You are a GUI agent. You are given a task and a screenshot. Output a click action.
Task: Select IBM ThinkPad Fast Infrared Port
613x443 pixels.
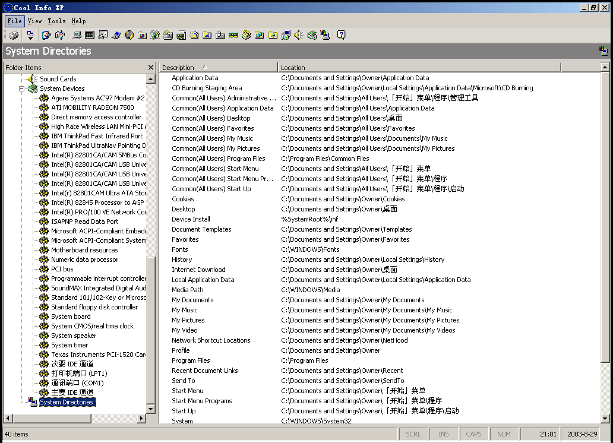[x=97, y=136]
